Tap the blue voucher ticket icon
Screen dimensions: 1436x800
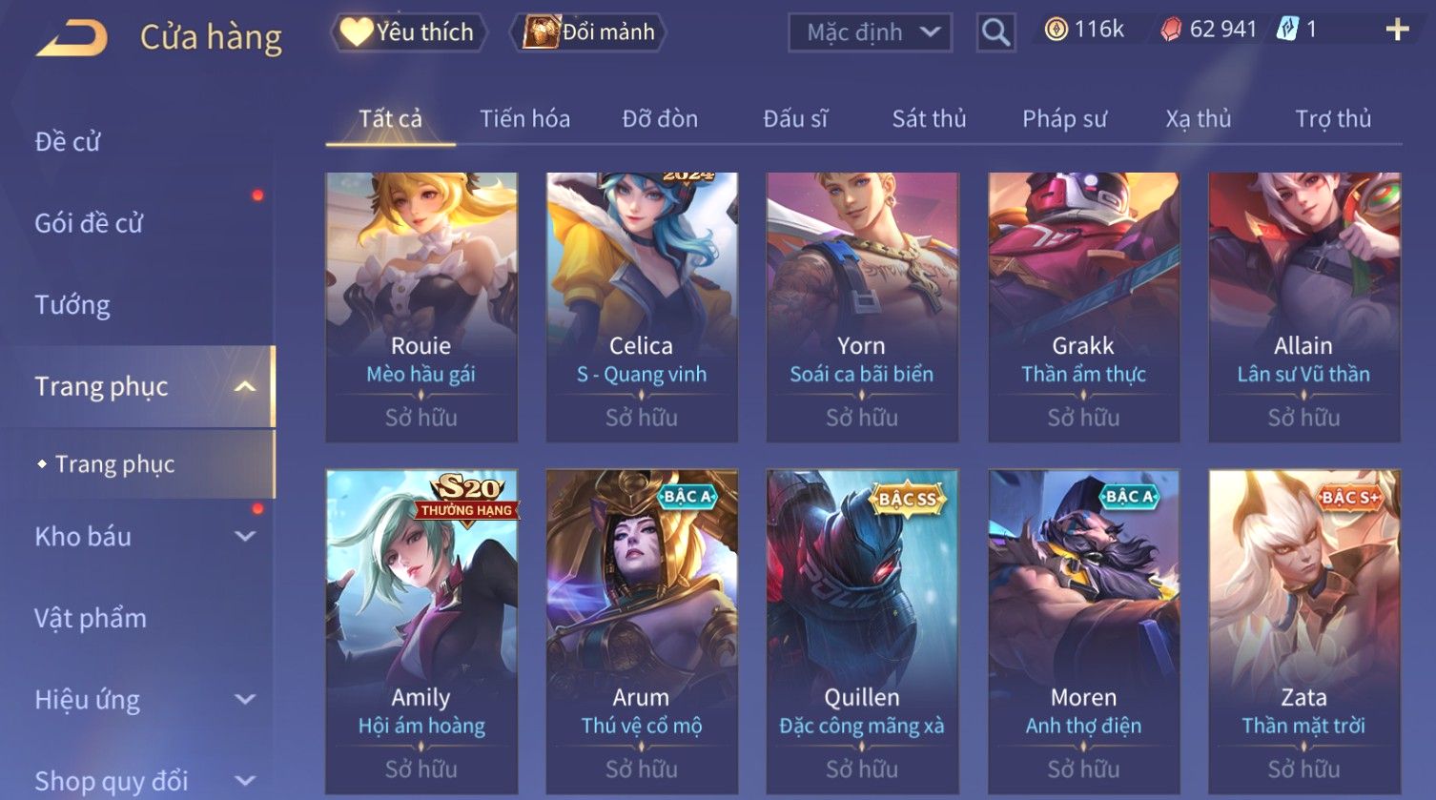point(1287,30)
